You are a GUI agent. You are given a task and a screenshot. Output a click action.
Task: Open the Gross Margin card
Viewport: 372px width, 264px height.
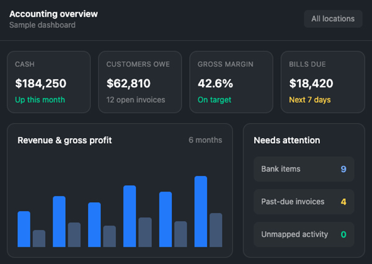point(231,82)
